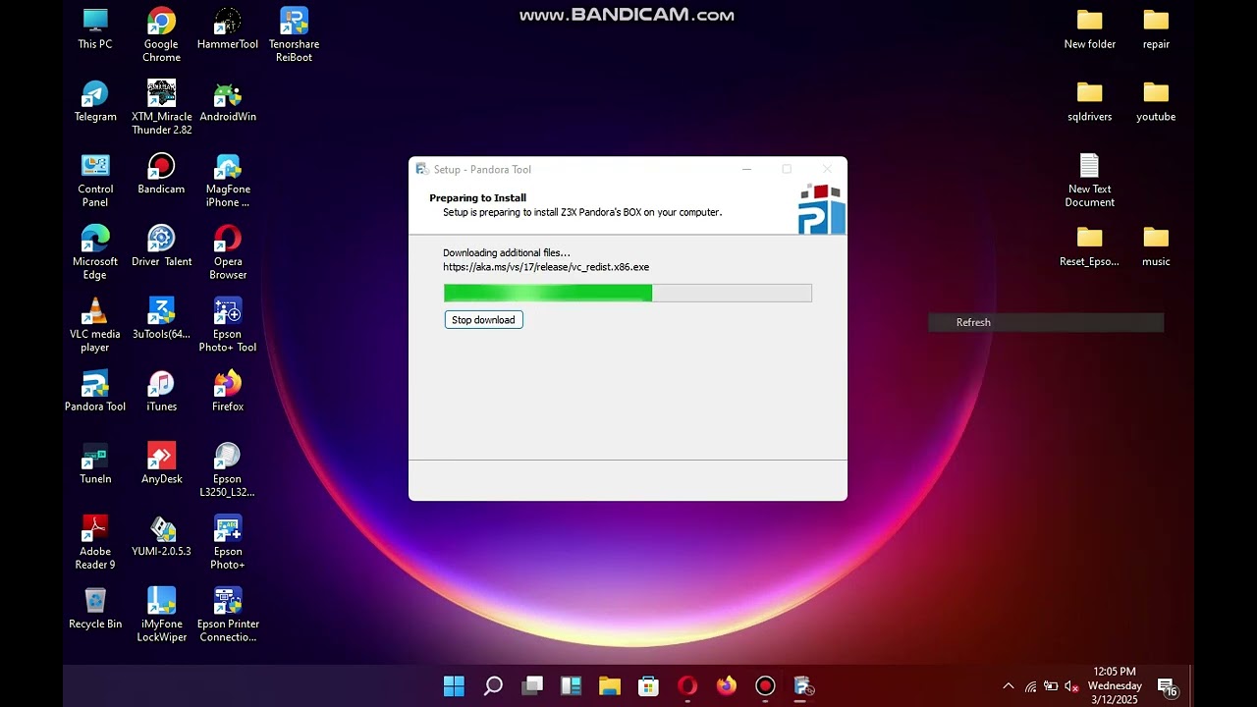Open MagFone iPhone shortcut
1257x707 pixels.
pos(228,181)
